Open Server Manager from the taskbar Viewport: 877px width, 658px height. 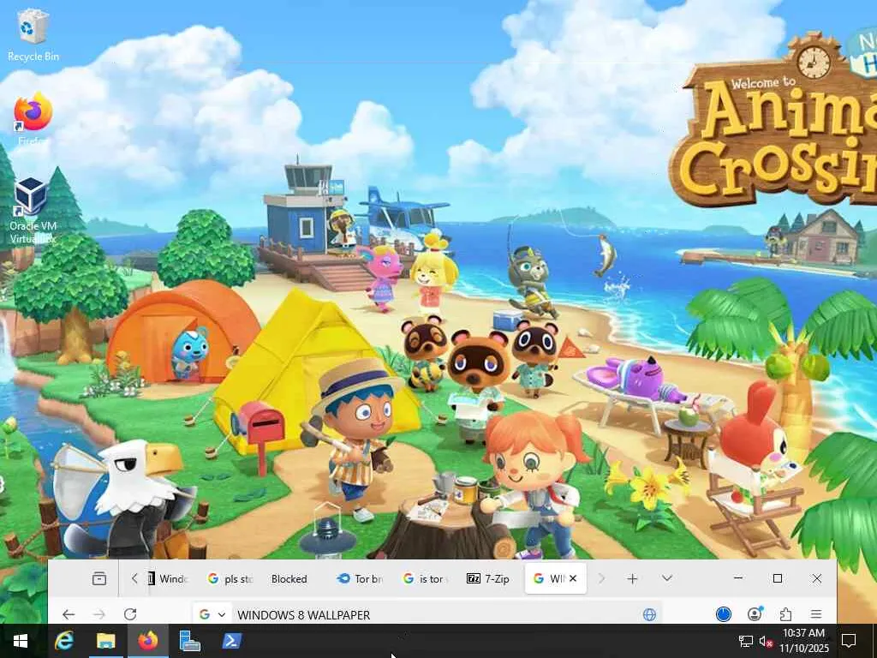click(189, 641)
